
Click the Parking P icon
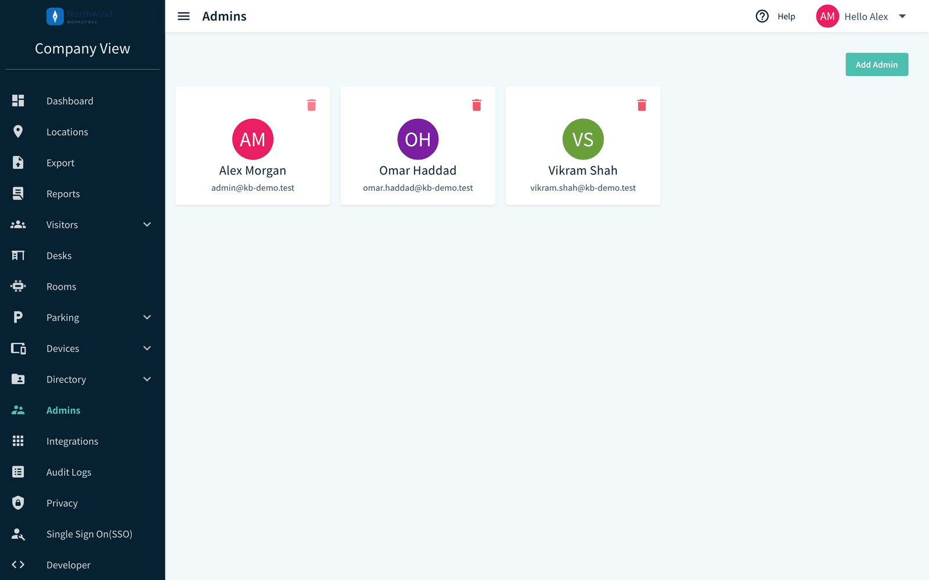[x=18, y=317]
